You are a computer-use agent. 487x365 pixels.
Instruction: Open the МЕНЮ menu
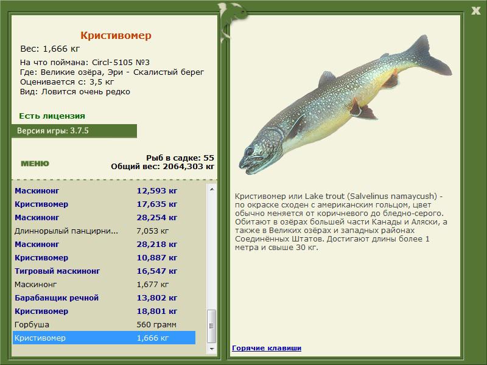[35, 164]
